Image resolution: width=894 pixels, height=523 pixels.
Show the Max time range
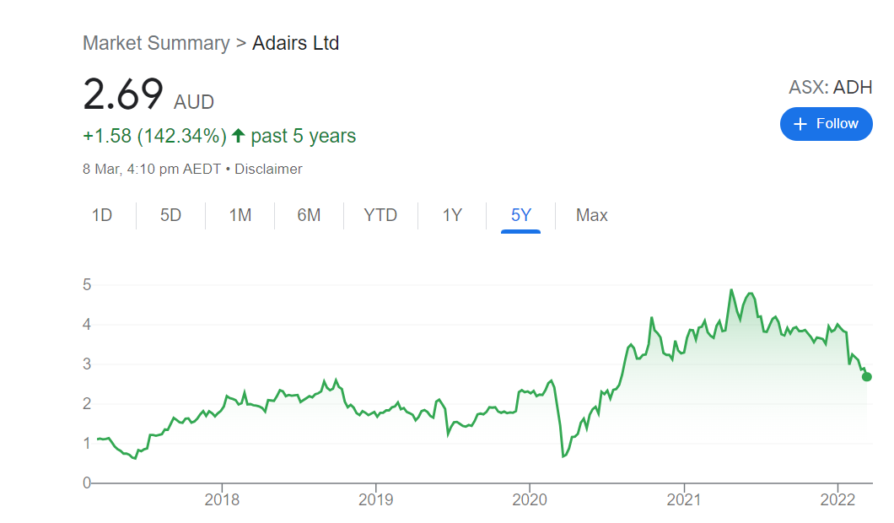tap(591, 215)
